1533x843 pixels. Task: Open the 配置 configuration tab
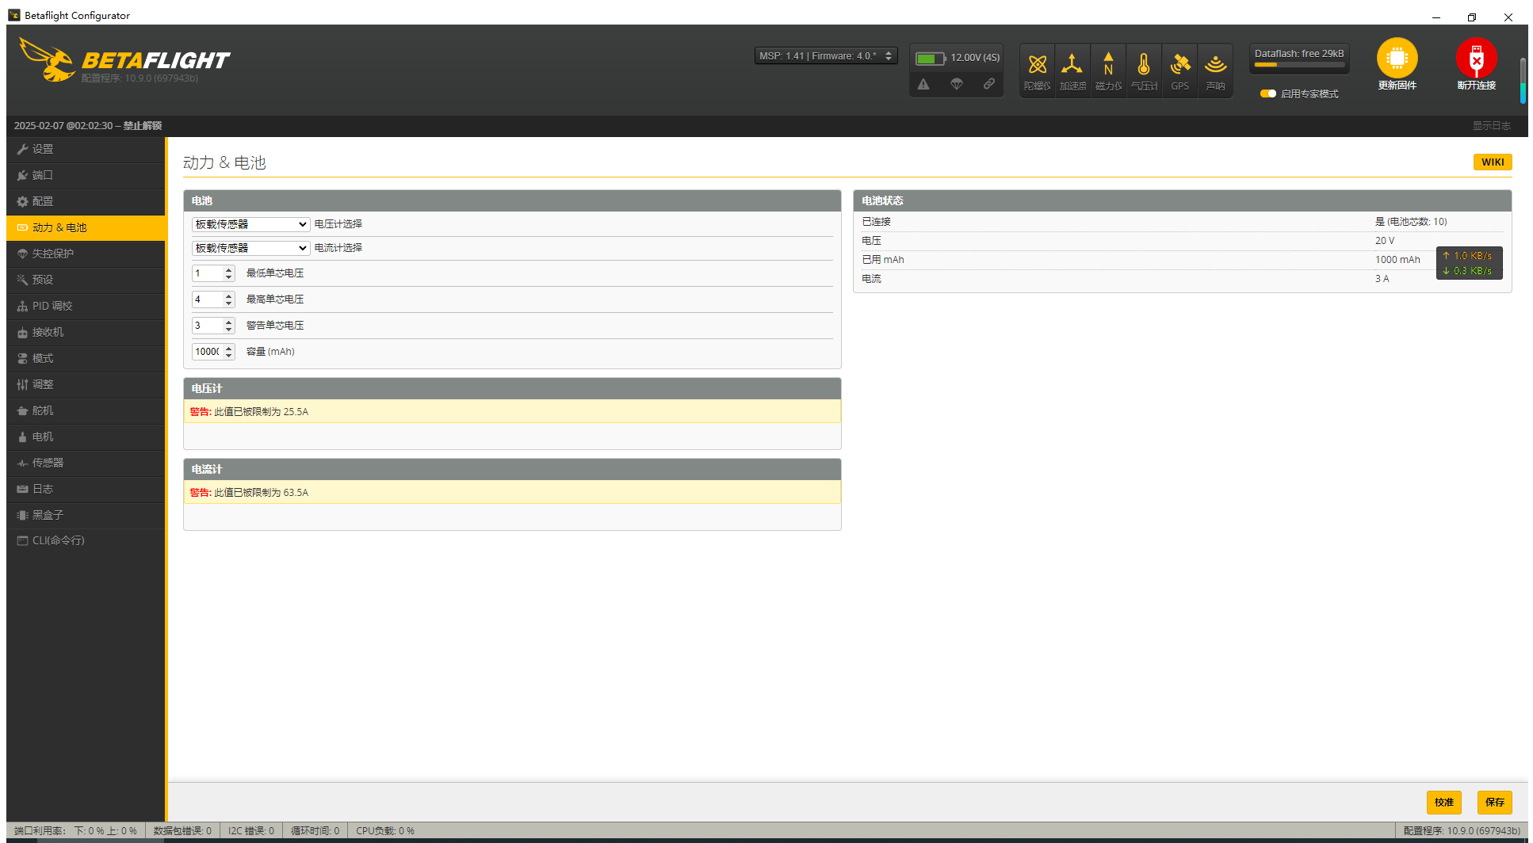[x=86, y=201]
